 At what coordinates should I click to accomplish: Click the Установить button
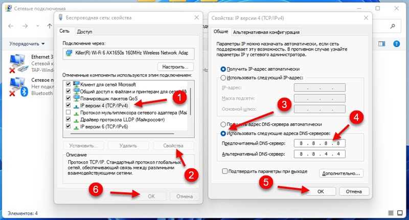coord(83,145)
